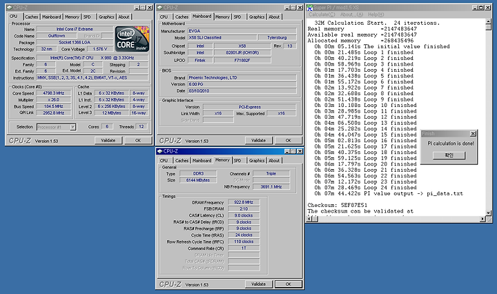
Task: Click the Multiplier value x 26.0
Action: point(54,100)
